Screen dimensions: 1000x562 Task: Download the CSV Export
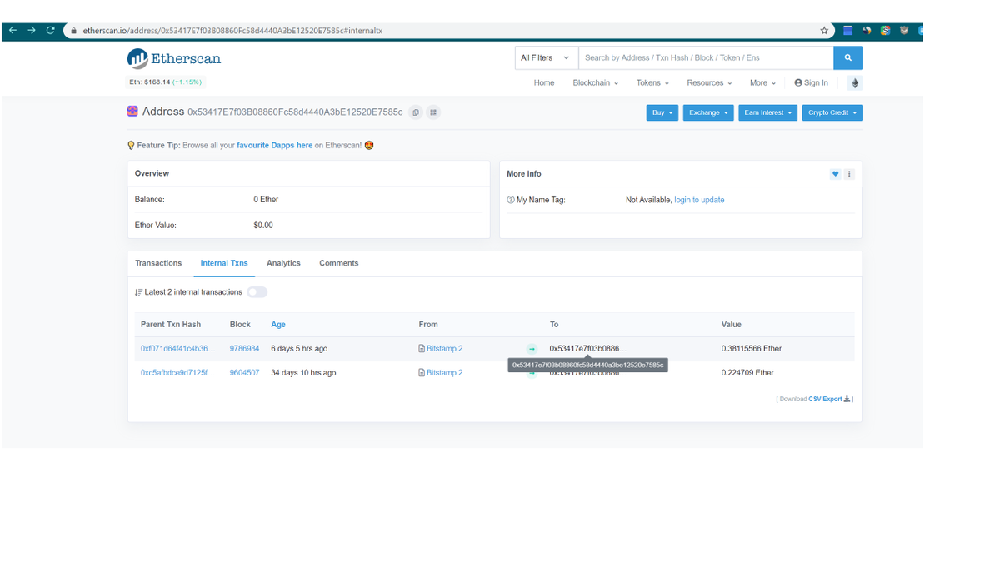pos(829,399)
